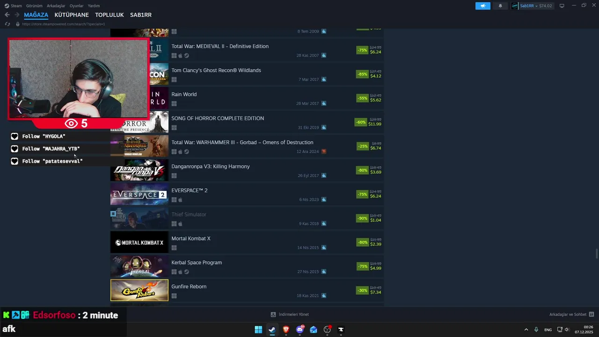This screenshot has width=599, height=337.
Task: Click the volume icon in the system tray
Action: pyautogui.click(x=567, y=330)
